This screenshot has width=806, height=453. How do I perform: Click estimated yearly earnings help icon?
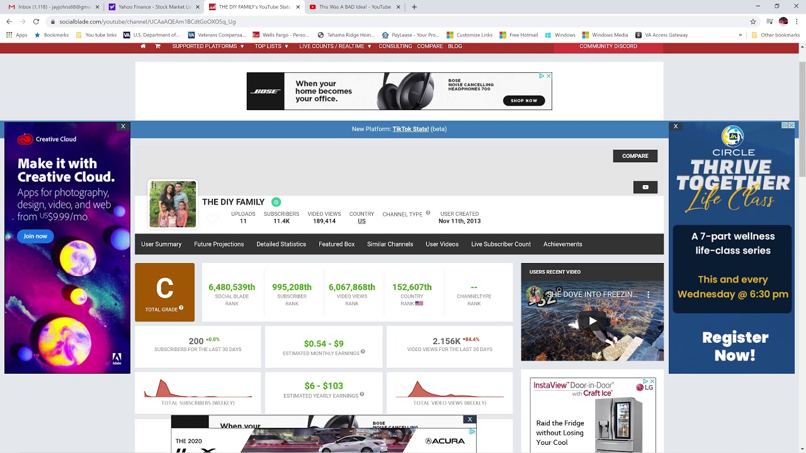tap(362, 394)
